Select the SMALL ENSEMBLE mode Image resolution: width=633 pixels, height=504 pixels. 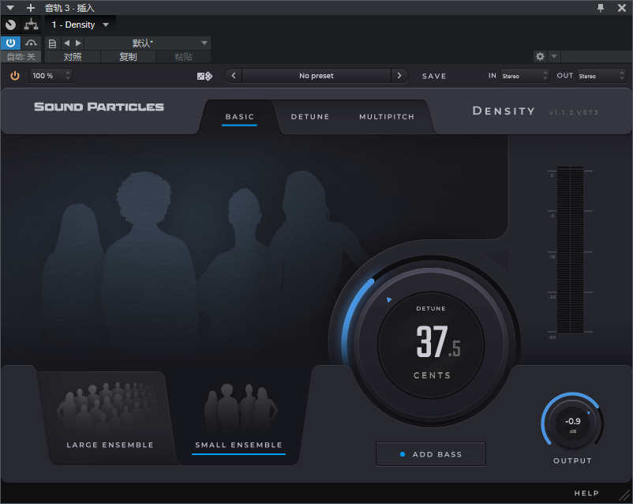pyautogui.click(x=238, y=419)
